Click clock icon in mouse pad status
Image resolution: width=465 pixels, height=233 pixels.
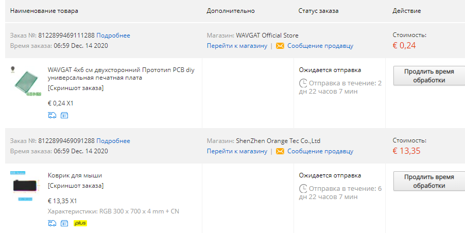(x=303, y=189)
